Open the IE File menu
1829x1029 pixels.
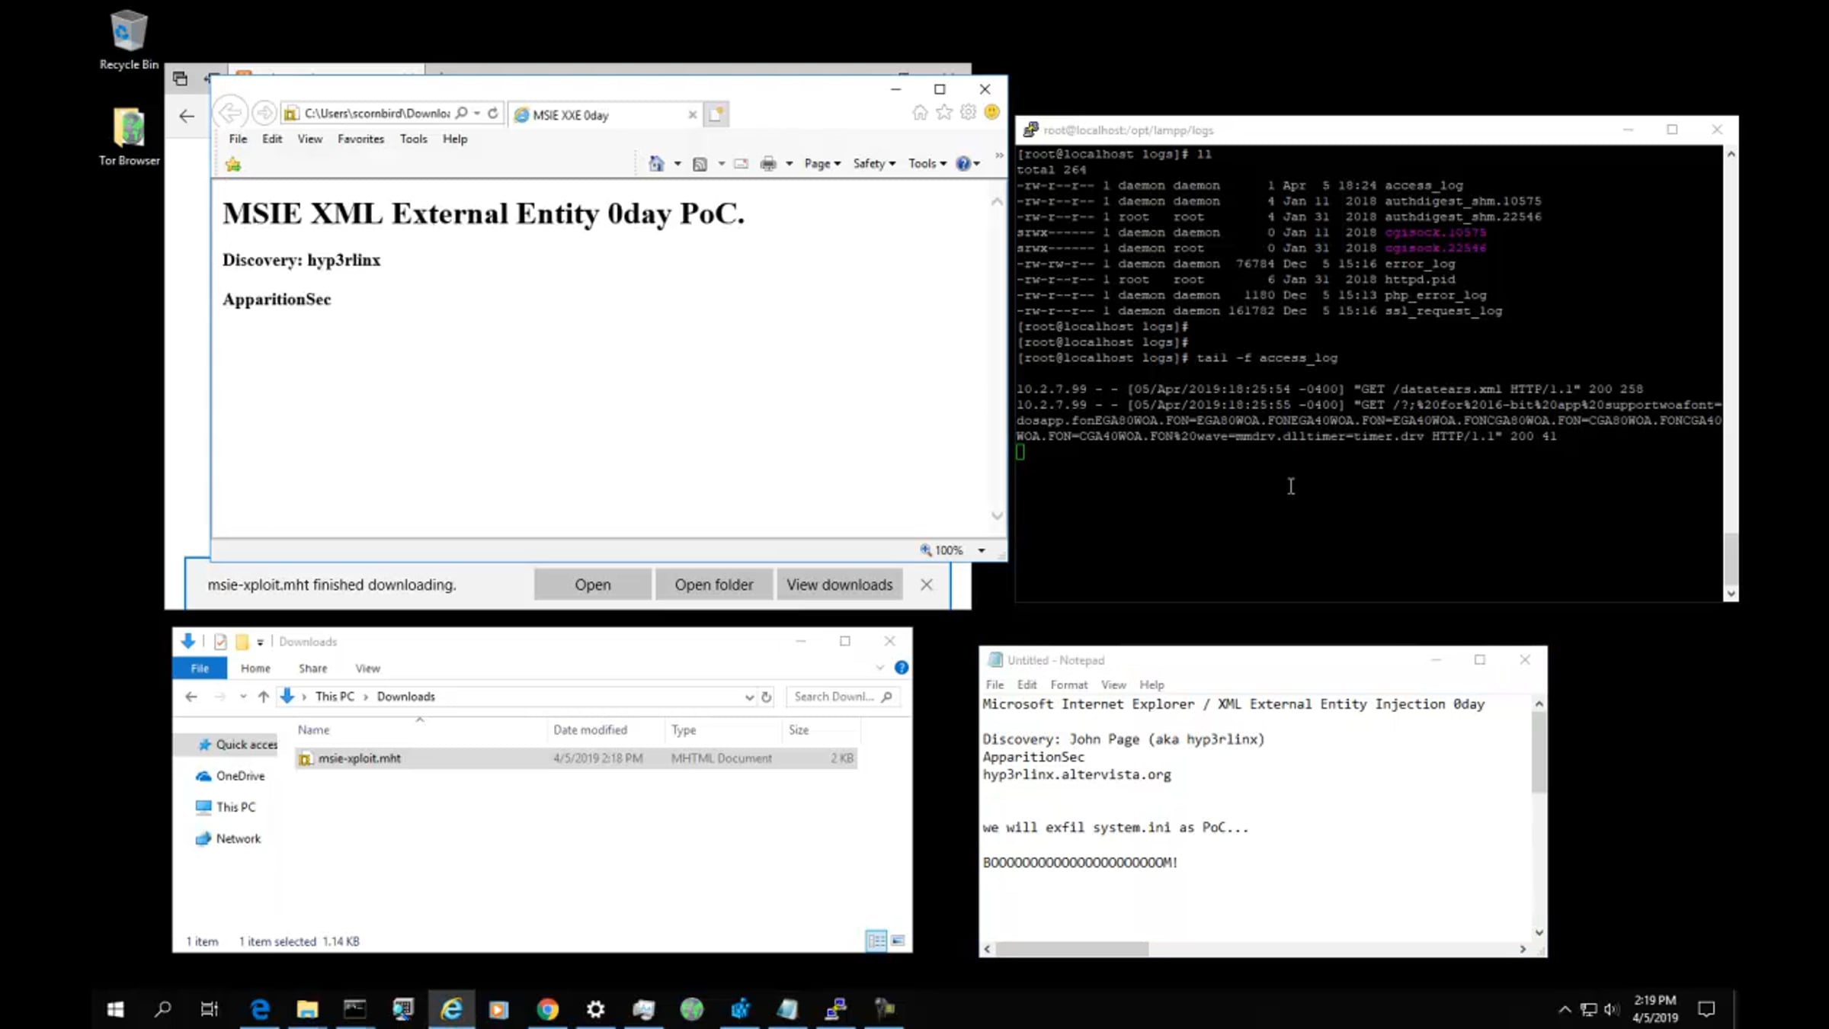click(238, 139)
